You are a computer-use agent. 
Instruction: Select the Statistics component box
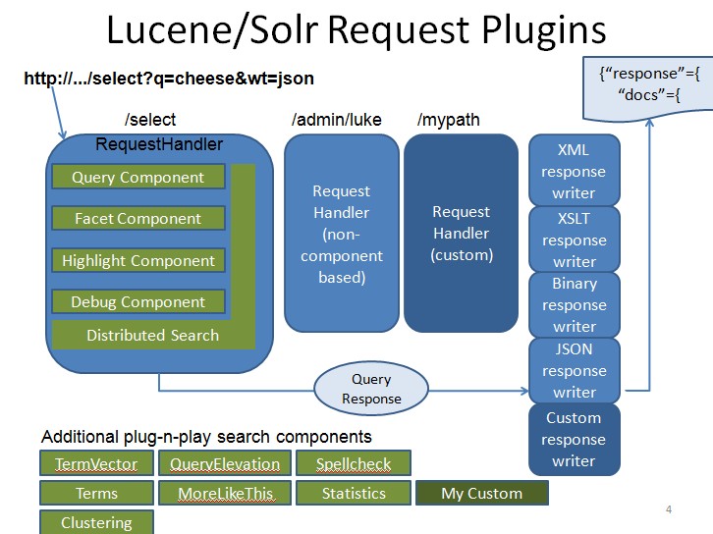pos(354,493)
